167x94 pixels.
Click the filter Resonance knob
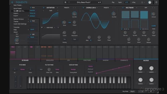(x=74, y=32)
